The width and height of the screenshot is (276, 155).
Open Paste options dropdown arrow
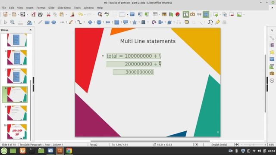tap(66, 14)
